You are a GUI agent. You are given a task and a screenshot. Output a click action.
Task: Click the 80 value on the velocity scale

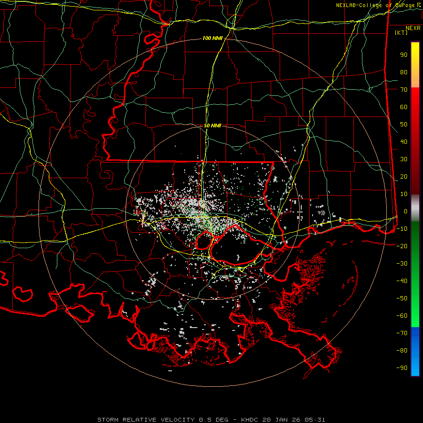coord(404,72)
